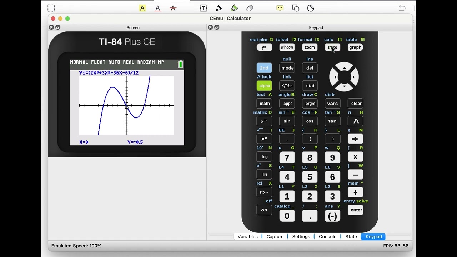
Task: Pick the text box tool
Action: tap(204, 8)
